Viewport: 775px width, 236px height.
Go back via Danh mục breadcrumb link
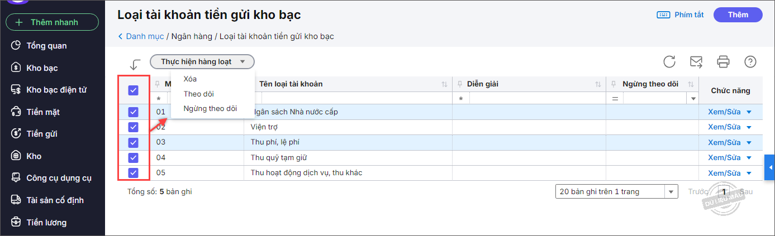pos(144,36)
